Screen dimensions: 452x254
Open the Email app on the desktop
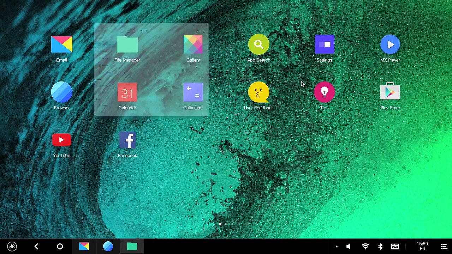[61, 48]
